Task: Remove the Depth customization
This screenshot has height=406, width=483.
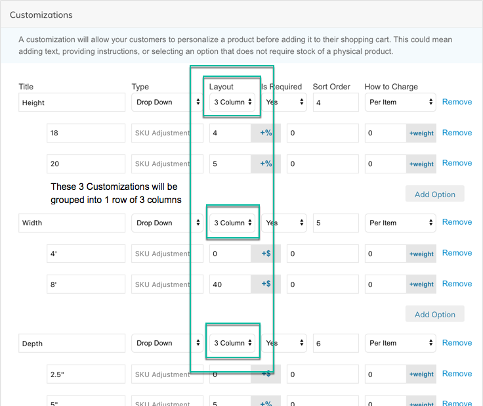Action: click(x=457, y=343)
